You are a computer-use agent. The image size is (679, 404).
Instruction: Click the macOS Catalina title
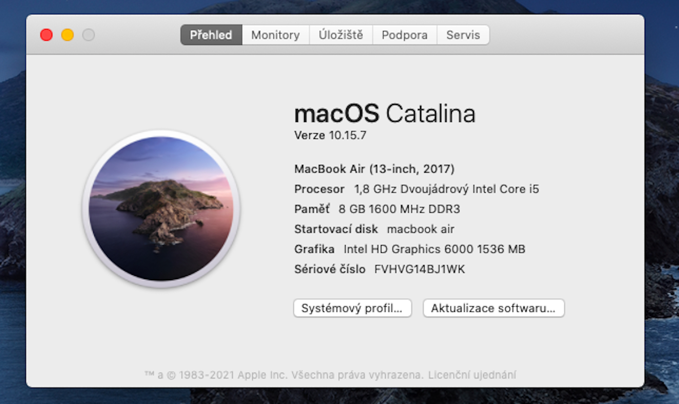tap(384, 114)
